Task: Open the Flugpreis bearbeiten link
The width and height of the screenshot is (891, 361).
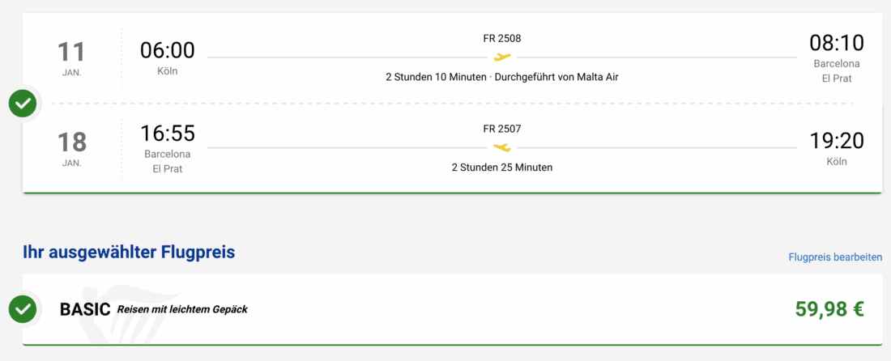Action: pyautogui.click(x=835, y=257)
